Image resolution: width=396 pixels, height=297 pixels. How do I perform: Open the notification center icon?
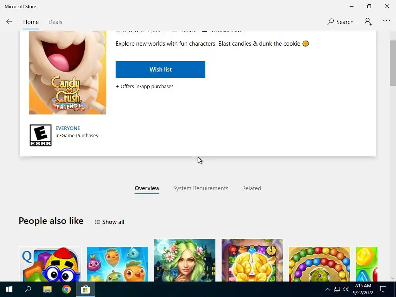coord(383,289)
